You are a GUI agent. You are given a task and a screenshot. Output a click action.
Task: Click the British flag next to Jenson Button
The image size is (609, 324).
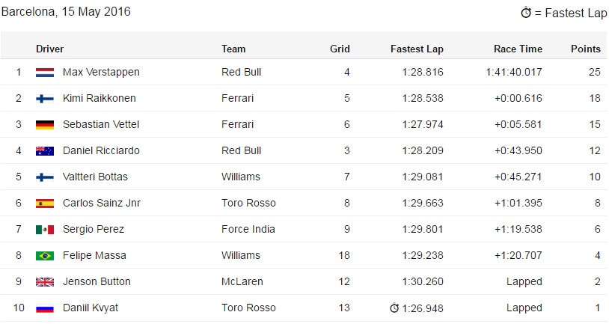(44, 282)
